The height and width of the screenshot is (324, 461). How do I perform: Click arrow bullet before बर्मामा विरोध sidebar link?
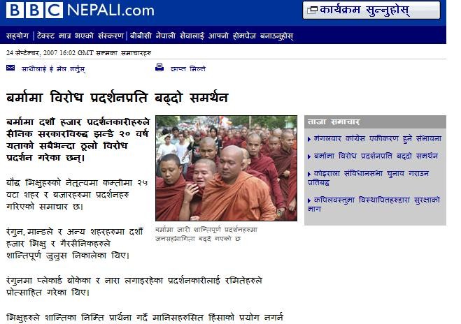click(x=309, y=156)
